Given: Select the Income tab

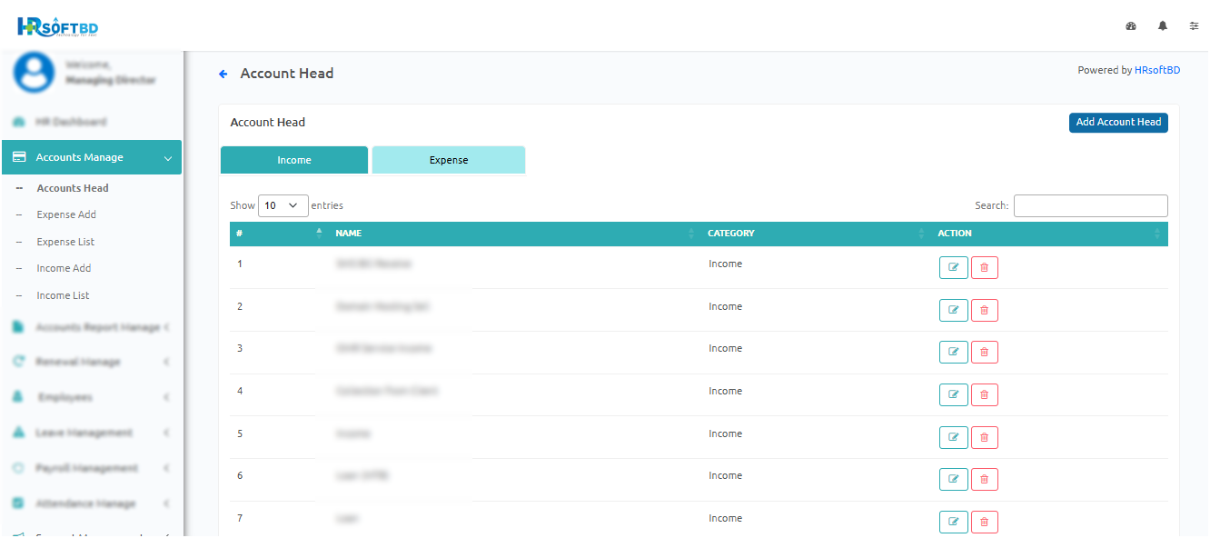Looking at the screenshot, I should pos(294,160).
